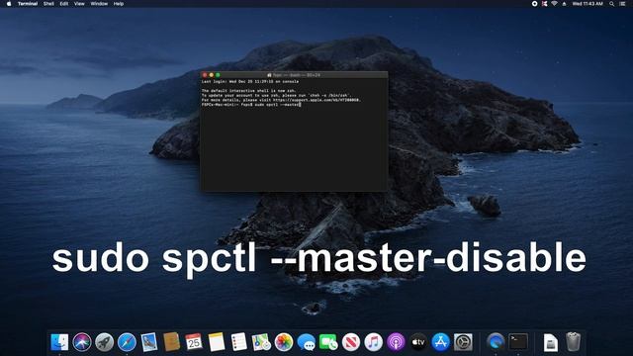Open the Edit menu

63,4
